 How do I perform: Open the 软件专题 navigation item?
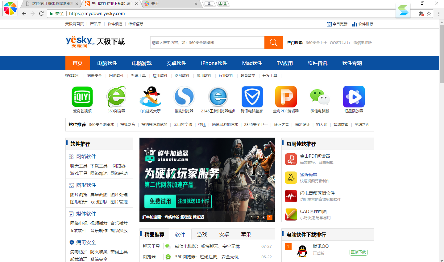tap(352, 63)
